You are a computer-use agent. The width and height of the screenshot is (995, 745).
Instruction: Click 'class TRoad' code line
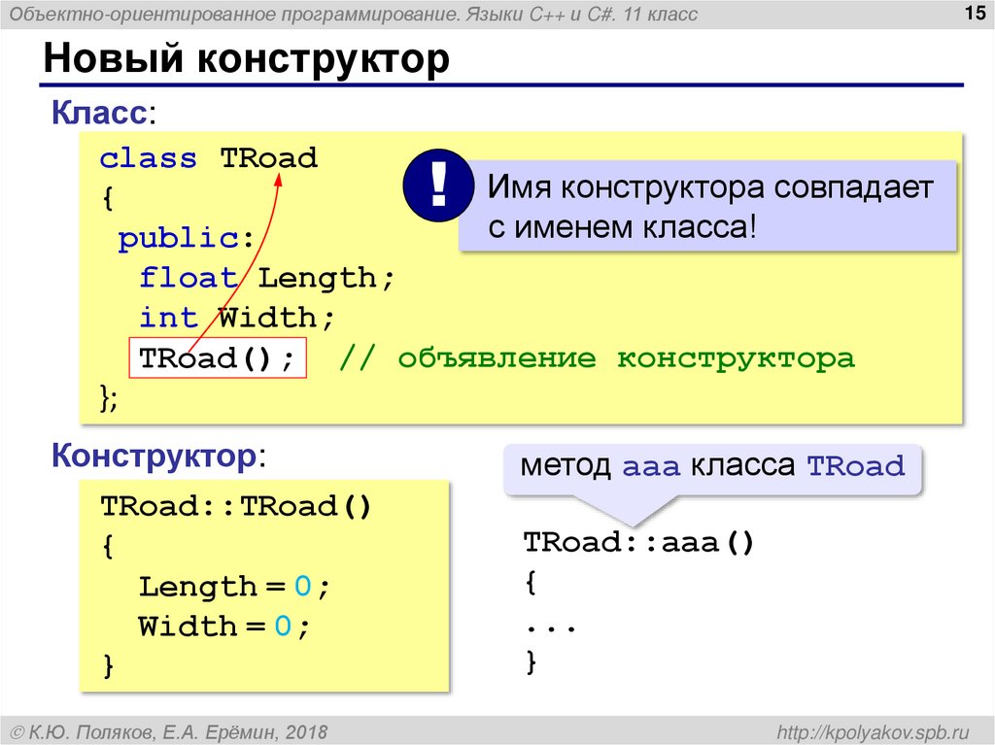click(x=208, y=158)
